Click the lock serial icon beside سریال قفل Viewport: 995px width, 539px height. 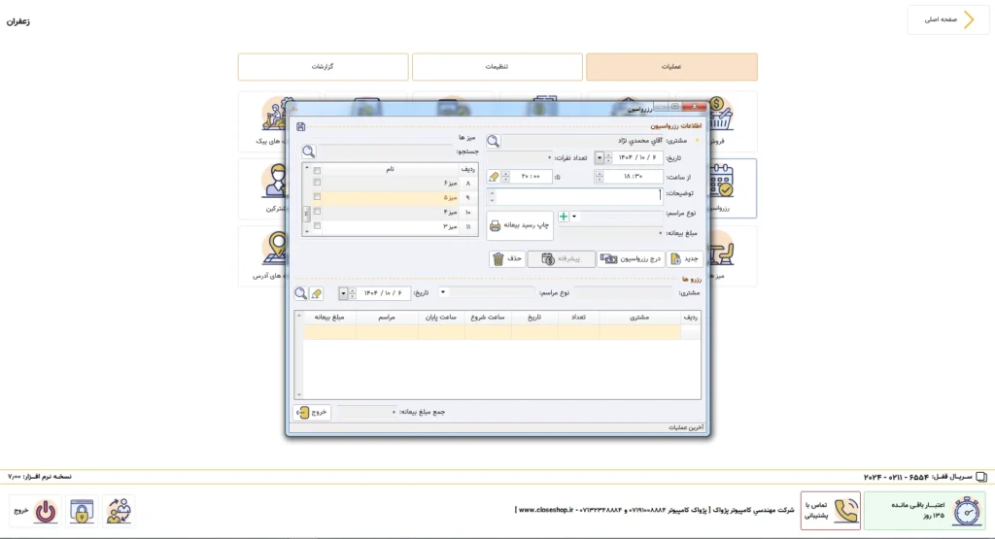coord(981,477)
